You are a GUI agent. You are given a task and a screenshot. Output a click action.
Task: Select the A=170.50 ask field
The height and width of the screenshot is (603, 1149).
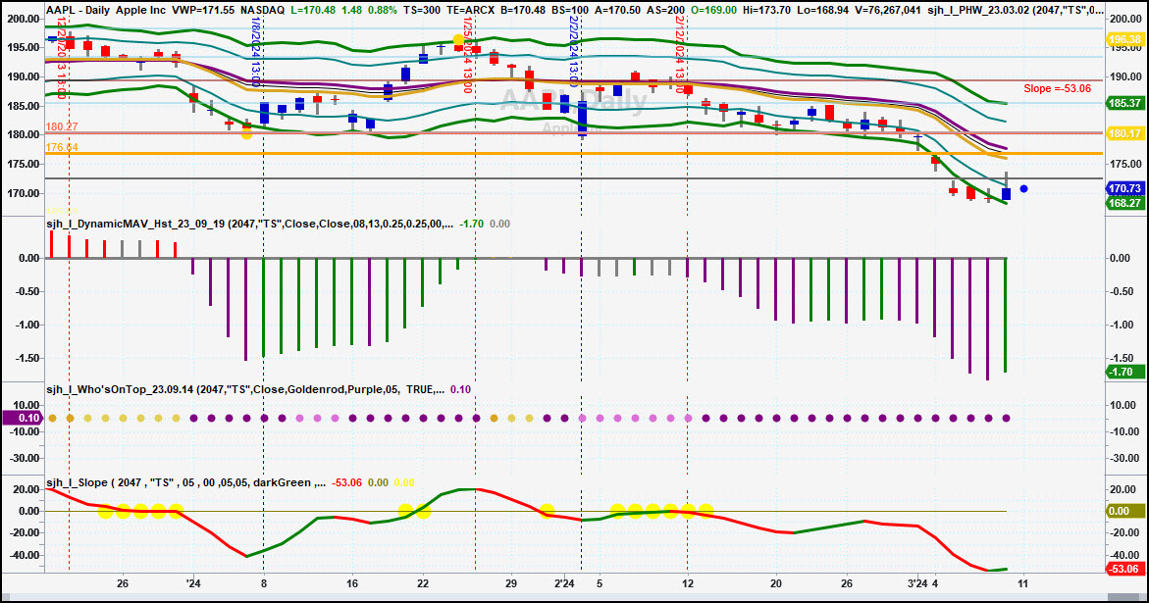(x=618, y=10)
